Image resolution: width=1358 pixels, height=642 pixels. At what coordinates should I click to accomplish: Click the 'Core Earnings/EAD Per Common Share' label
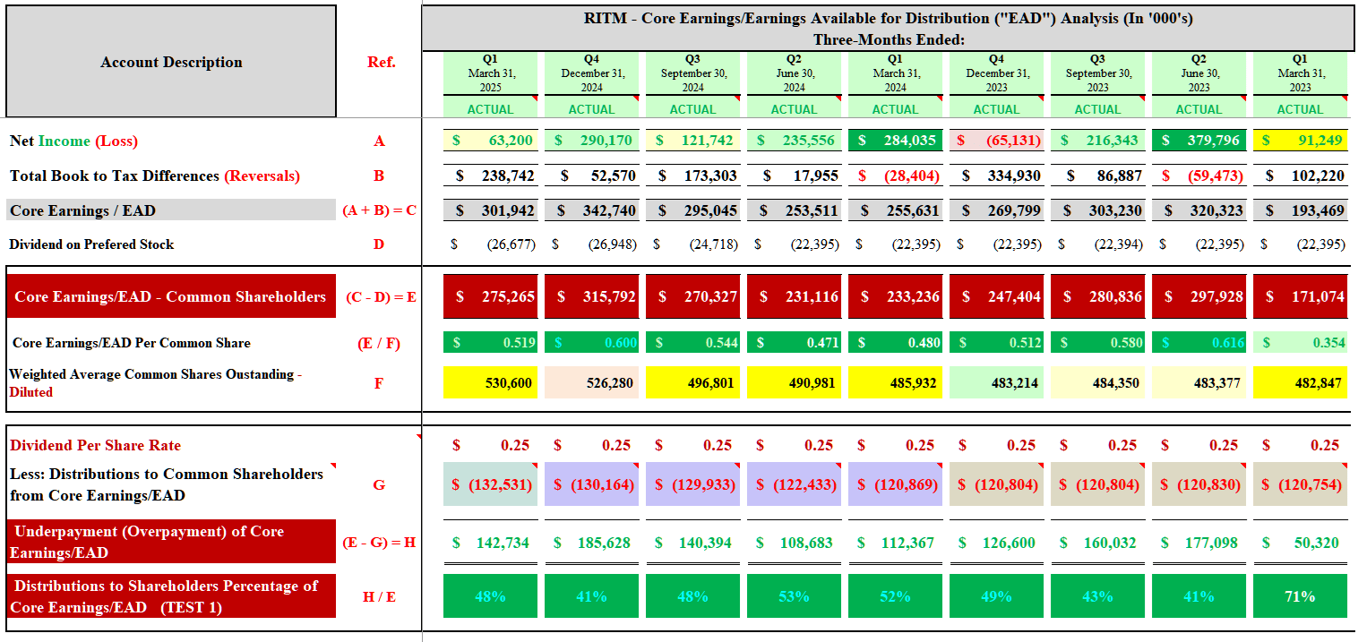(132, 343)
